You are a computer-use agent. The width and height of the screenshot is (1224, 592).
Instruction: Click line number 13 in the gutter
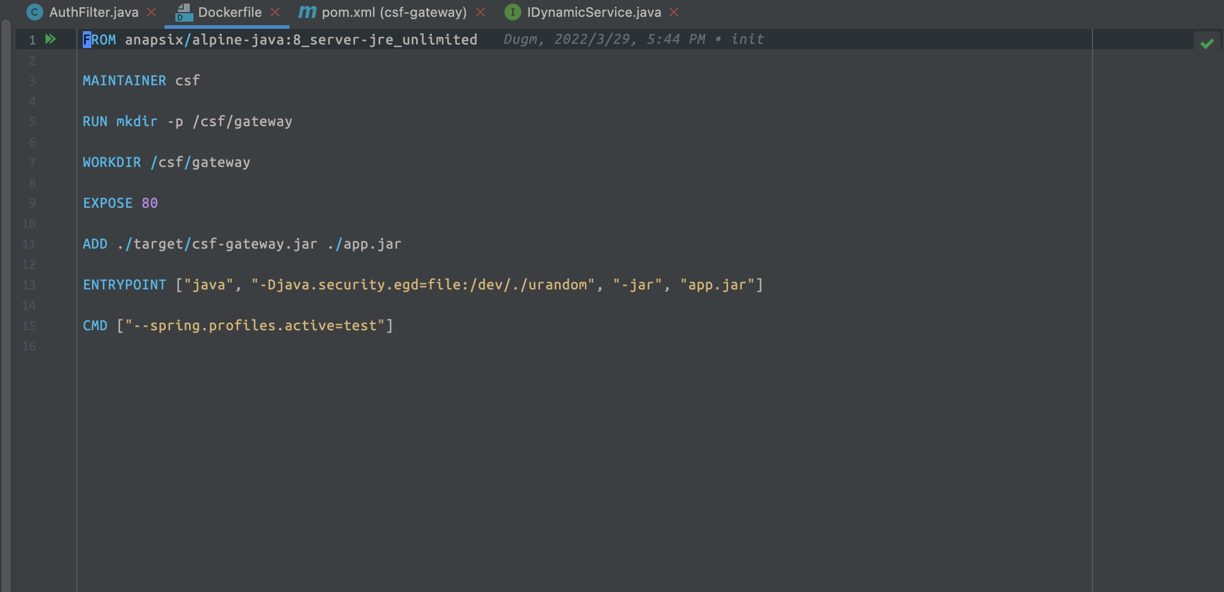click(29, 285)
